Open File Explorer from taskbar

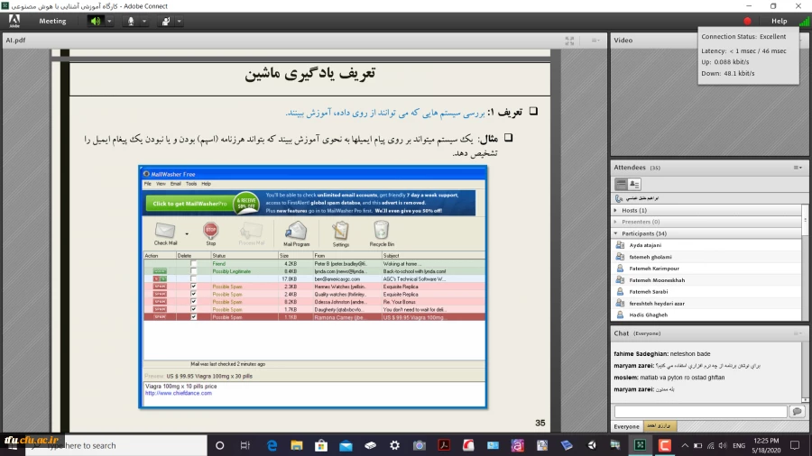[x=296, y=445]
